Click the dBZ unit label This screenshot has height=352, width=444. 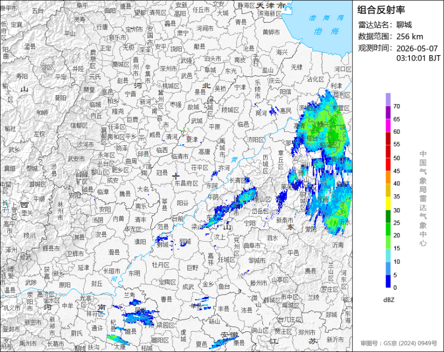389,300
